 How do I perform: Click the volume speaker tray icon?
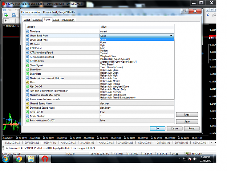click(195, 159)
